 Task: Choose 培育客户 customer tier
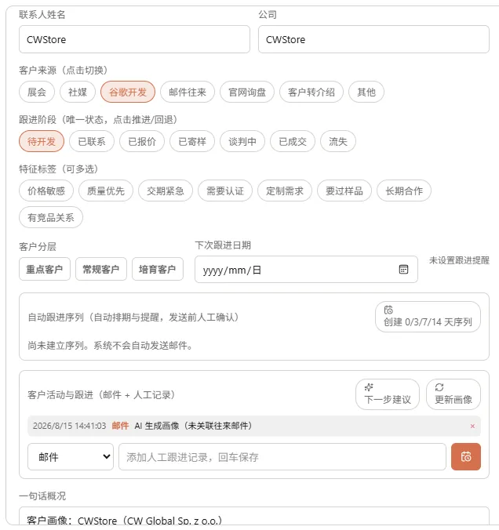[x=158, y=269]
